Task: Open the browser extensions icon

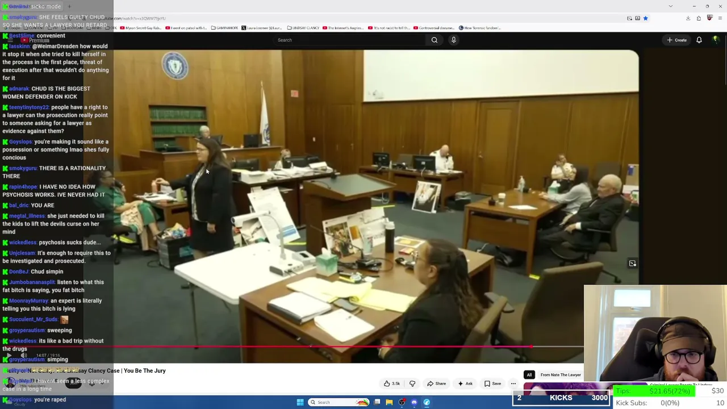Action: tap(699, 18)
